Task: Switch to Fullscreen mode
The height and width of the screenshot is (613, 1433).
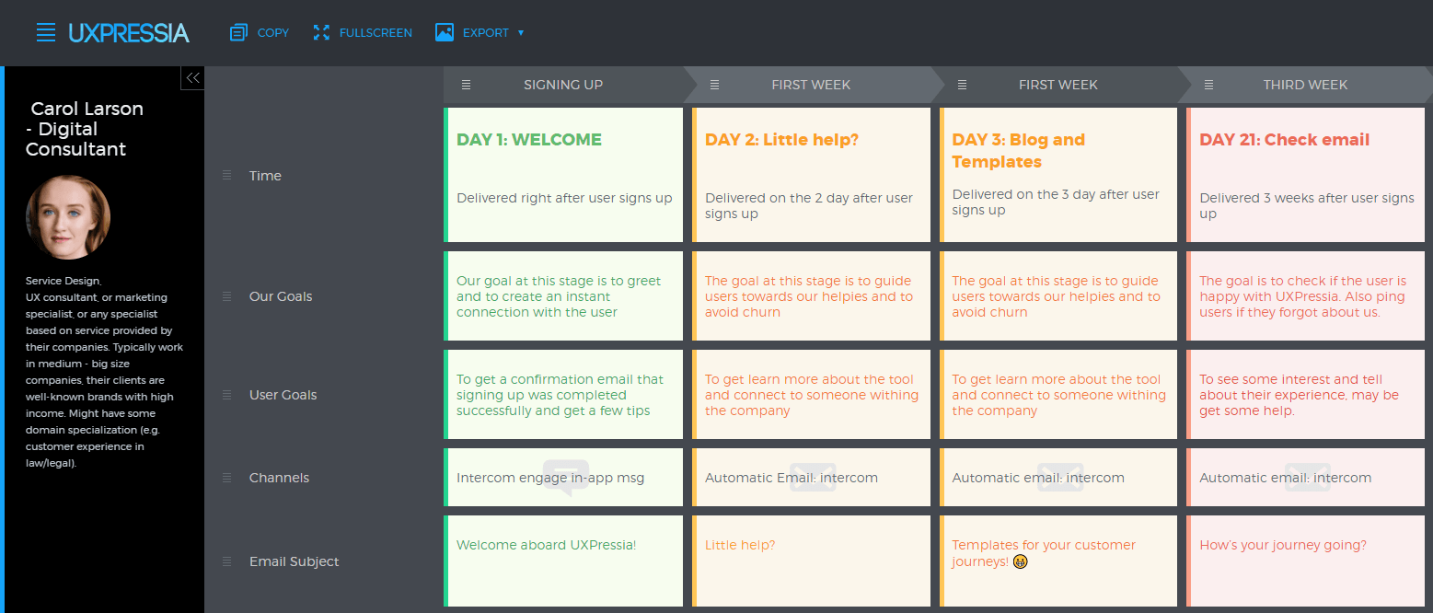Action: pos(363,33)
